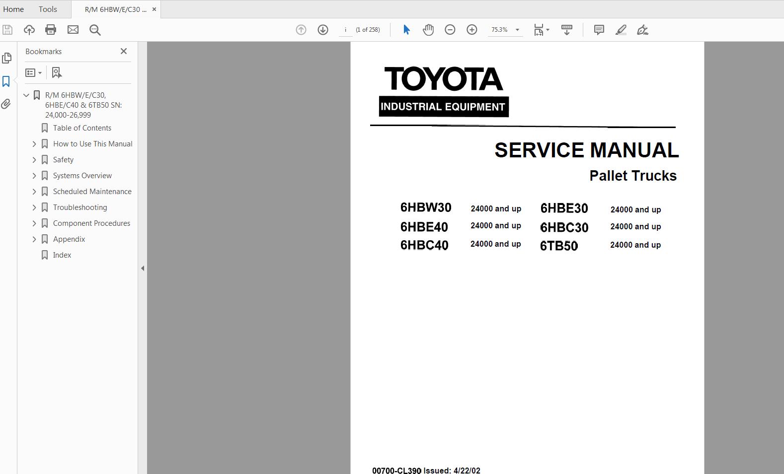Click the SERVICE MANUAL title text
Screen dimensions: 784x474
coord(587,150)
